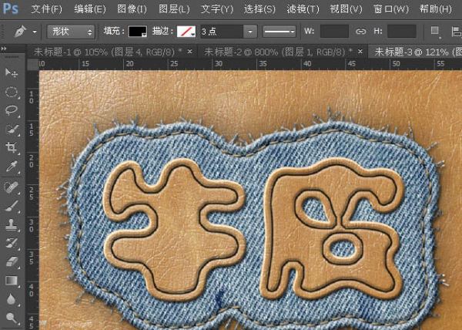Open the 图层(L) menu

[174, 9]
